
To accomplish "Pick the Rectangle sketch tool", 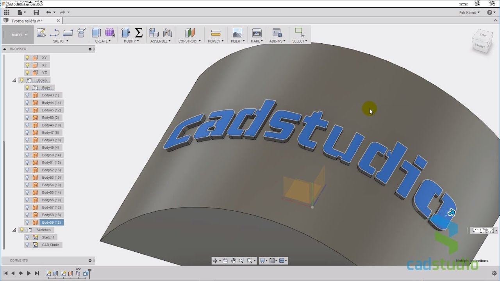I will click(68, 33).
